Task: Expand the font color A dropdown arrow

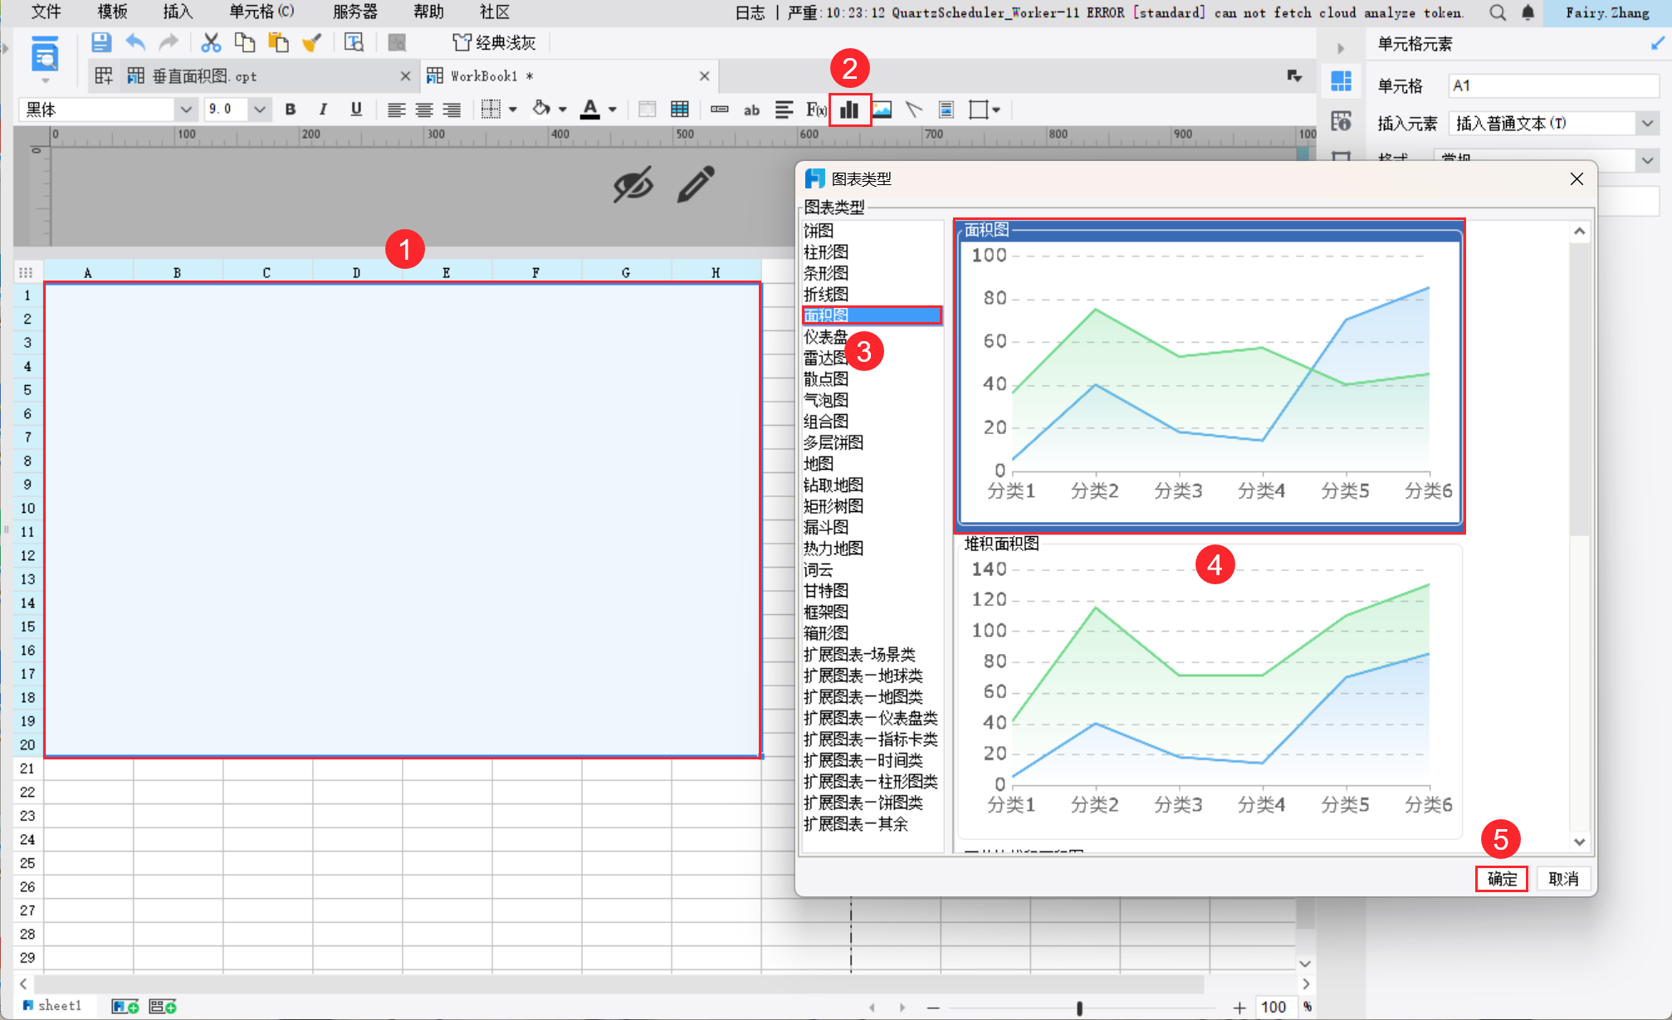Action: (x=613, y=110)
